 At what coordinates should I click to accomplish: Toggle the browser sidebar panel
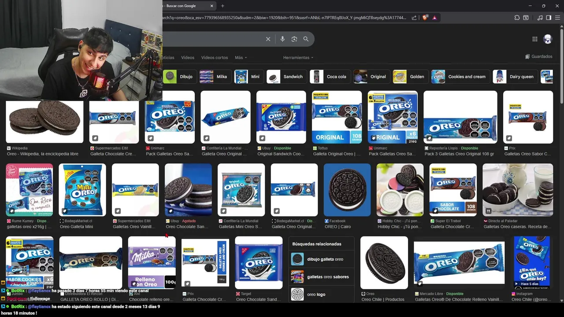549,18
